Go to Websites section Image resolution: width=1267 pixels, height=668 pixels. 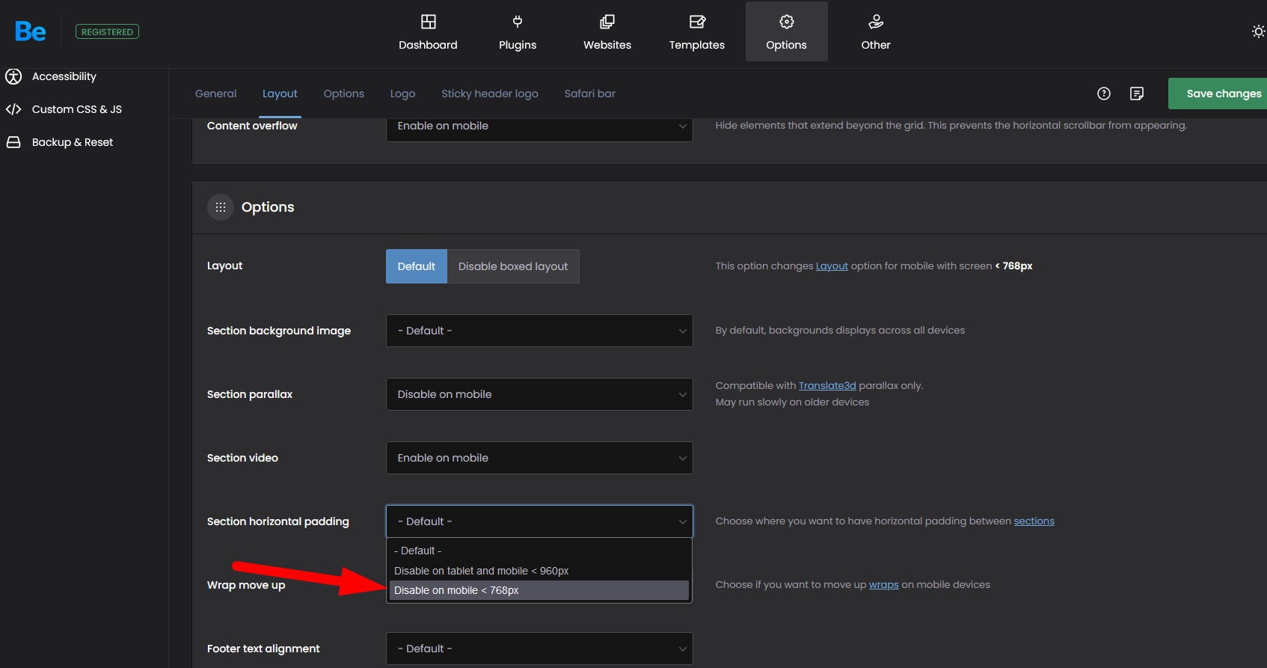(x=607, y=31)
